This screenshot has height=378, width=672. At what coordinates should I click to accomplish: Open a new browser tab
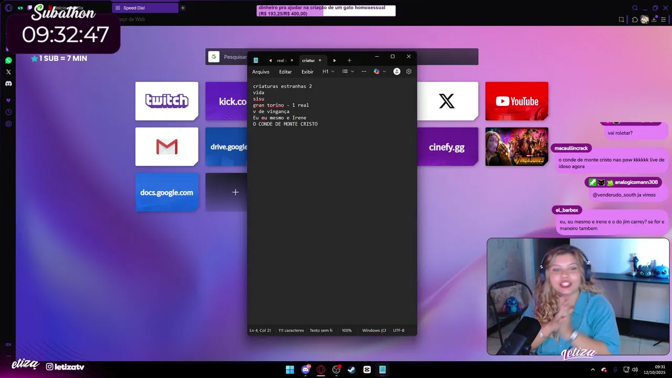[x=183, y=8]
